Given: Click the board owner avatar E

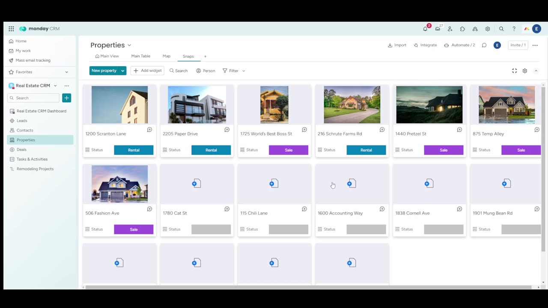Looking at the screenshot, I should click(x=497, y=45).
